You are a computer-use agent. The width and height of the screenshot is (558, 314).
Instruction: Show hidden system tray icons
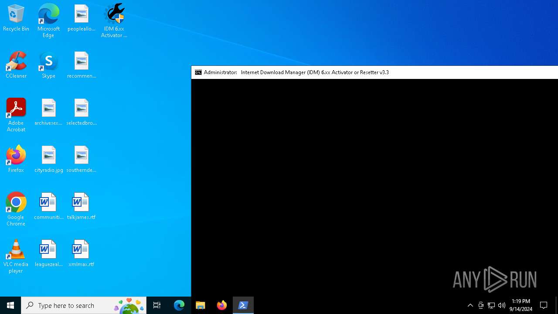click(470, 305)
